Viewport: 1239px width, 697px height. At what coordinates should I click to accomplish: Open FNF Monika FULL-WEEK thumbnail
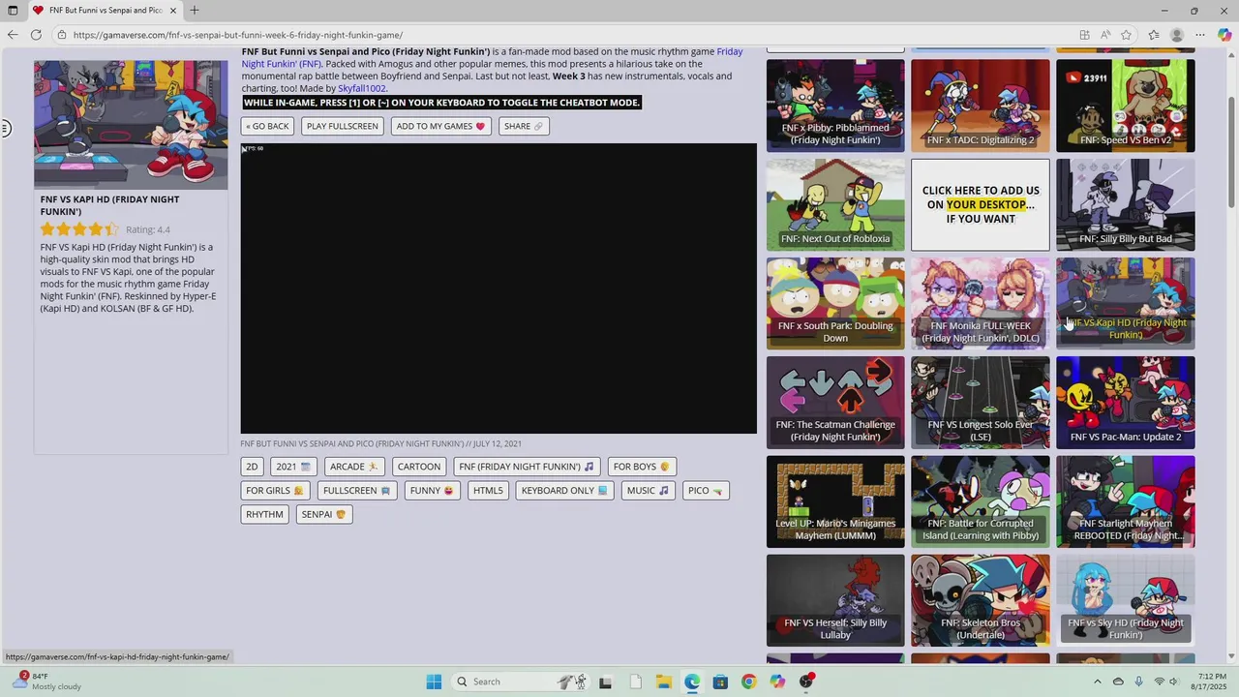tap(981, 304)
